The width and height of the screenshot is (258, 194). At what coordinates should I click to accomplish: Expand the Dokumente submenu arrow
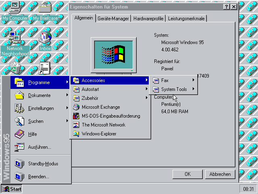(67, 95)
